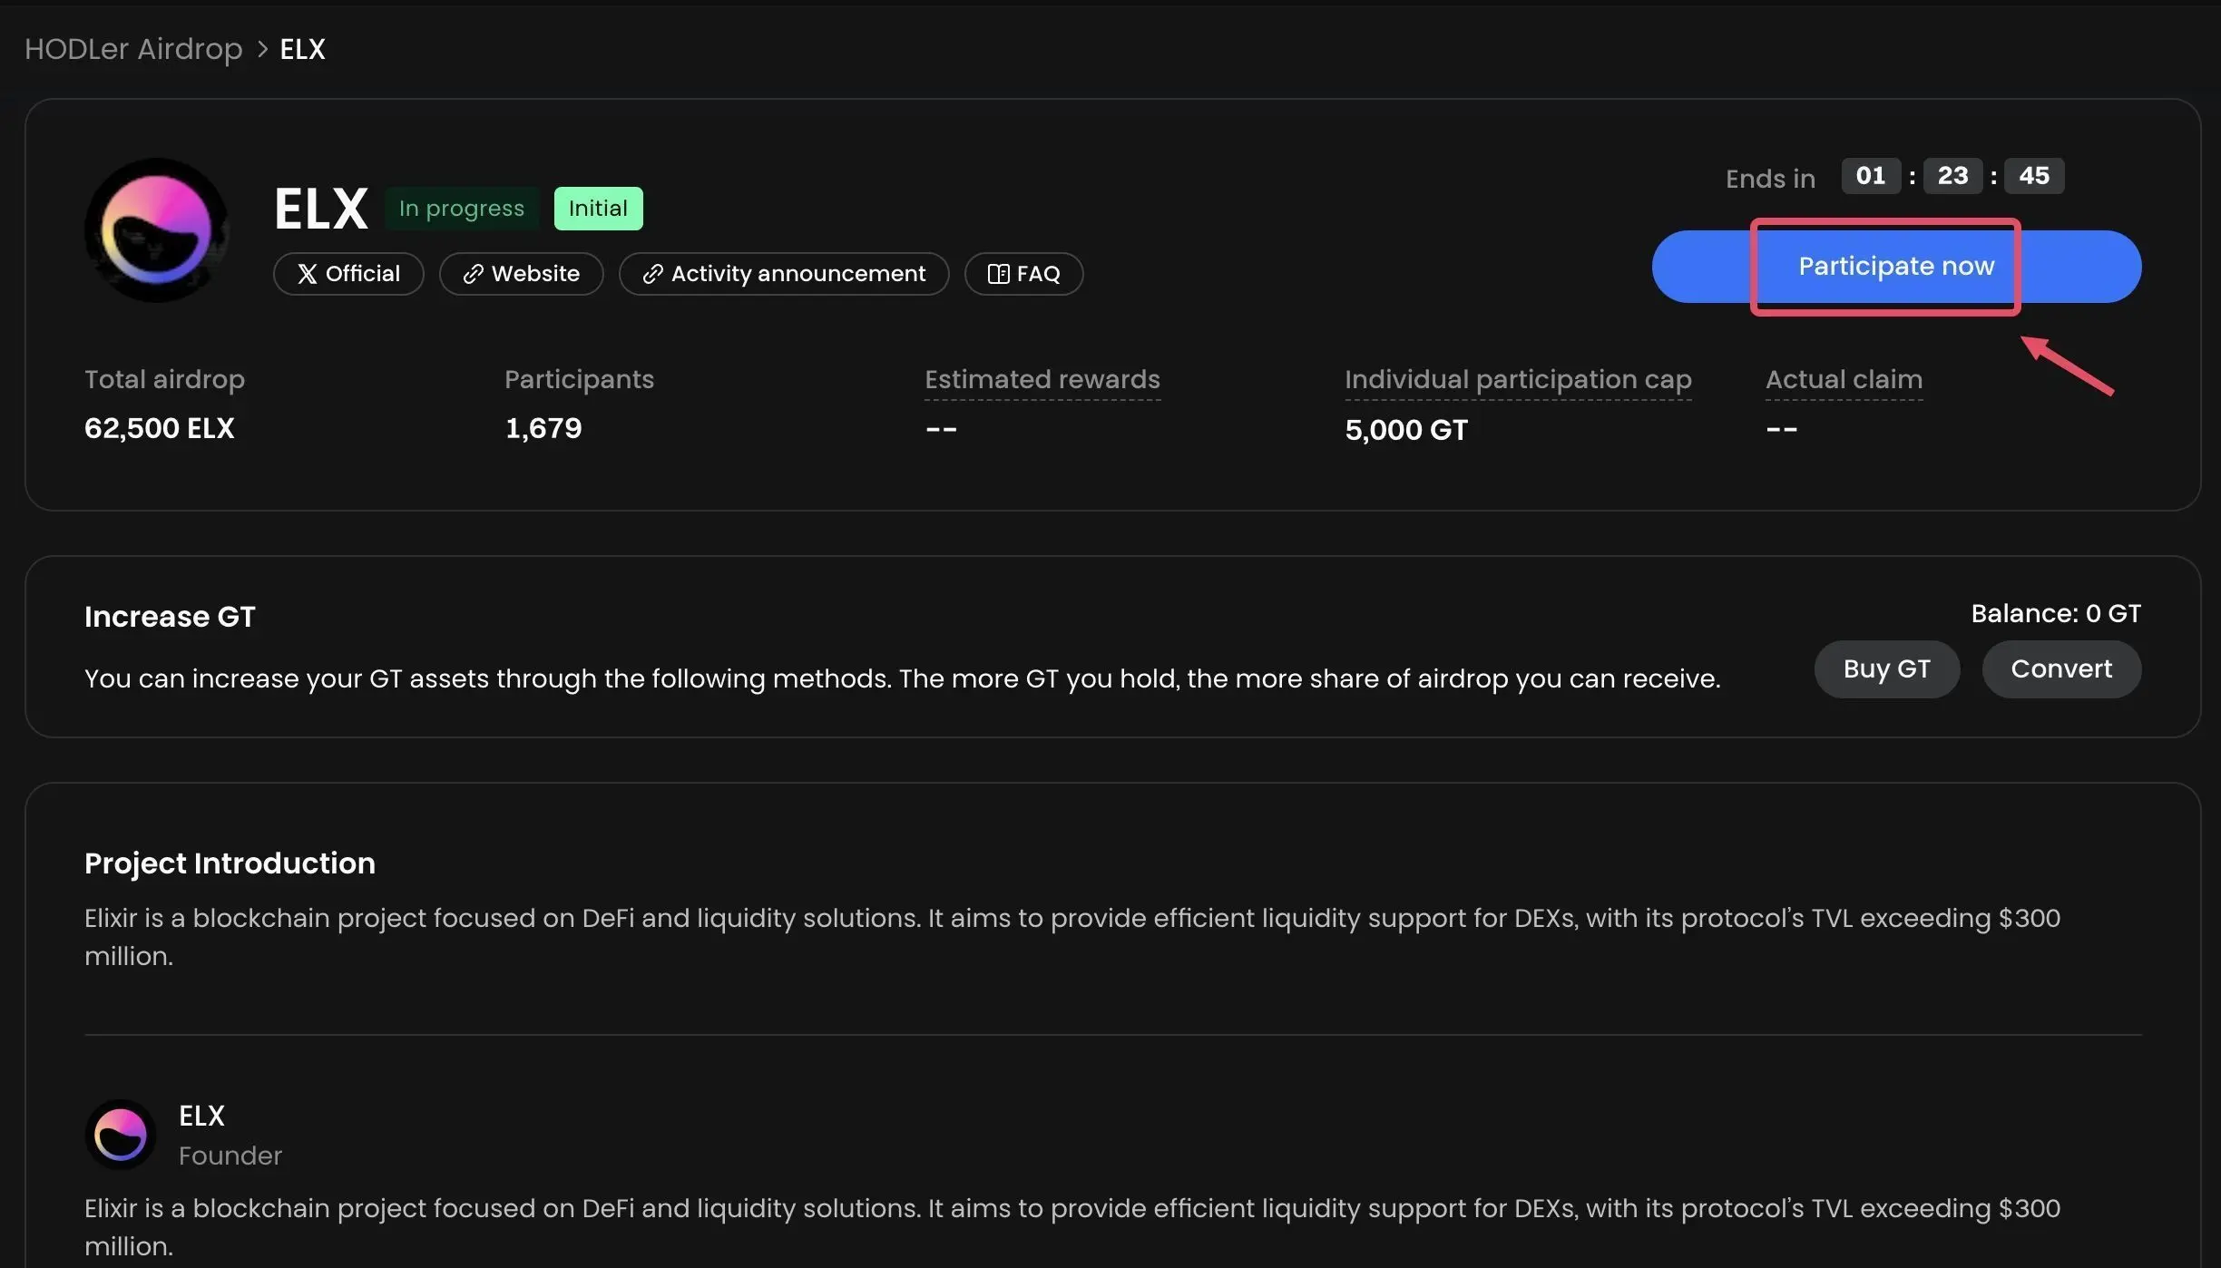Click the large ELX token logo
The image size is (2221, 1268).
coord(156,229)
